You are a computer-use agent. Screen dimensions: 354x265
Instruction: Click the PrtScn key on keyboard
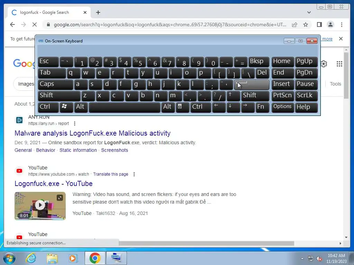point(283,96)
